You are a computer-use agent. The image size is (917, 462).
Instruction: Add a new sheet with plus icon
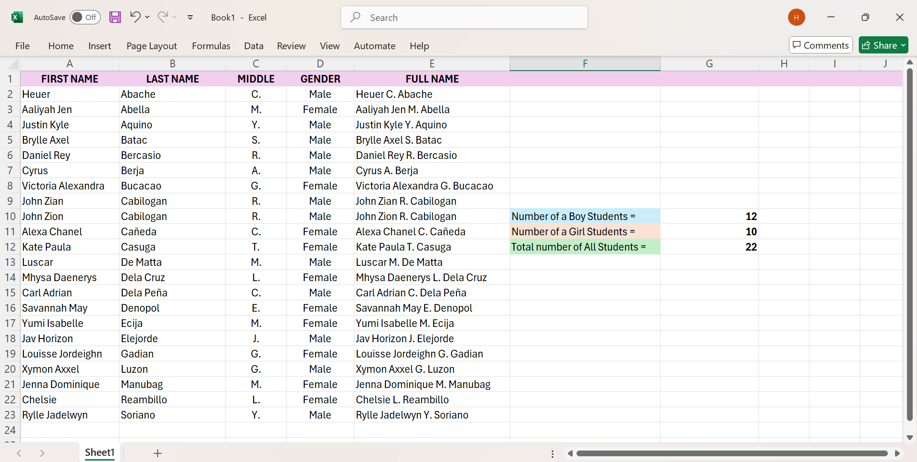click(158, 453)
